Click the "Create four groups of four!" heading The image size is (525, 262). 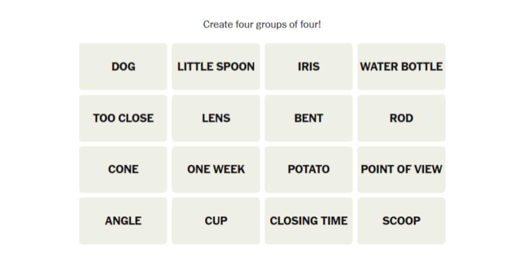pyautogui.click(x=262, y=24)
